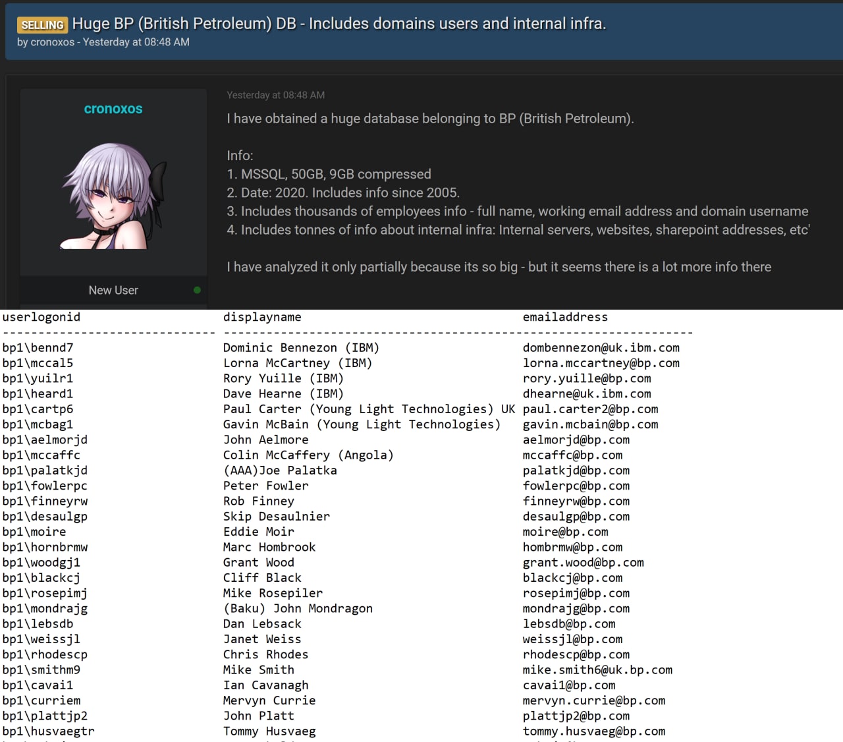Click the post timestamp Yesterday at 08:48 AM
This screenshot has width=843, height=742.
tap(276, 95)
